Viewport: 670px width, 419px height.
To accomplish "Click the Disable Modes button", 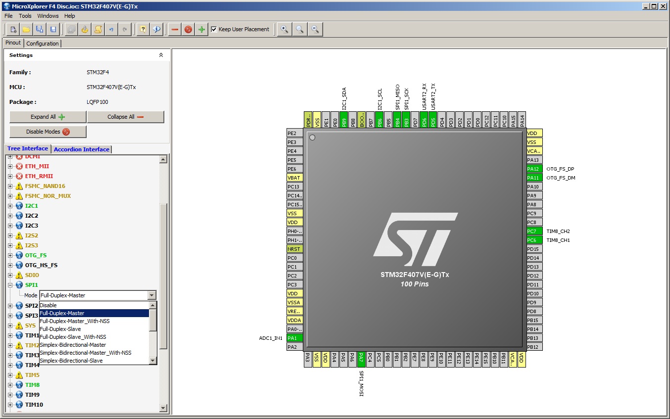I will [48, 132].
